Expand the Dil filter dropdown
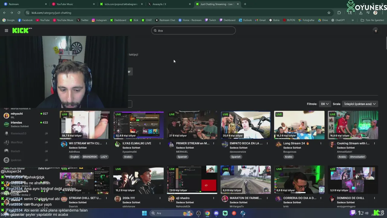The height and width of the screenshot is (218, 387). point(325,104)
